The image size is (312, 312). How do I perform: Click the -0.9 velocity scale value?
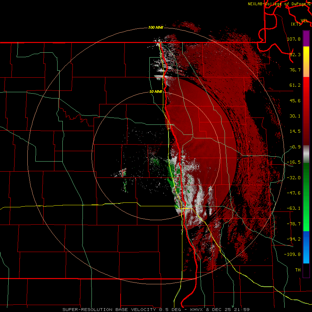pos(295,147)
